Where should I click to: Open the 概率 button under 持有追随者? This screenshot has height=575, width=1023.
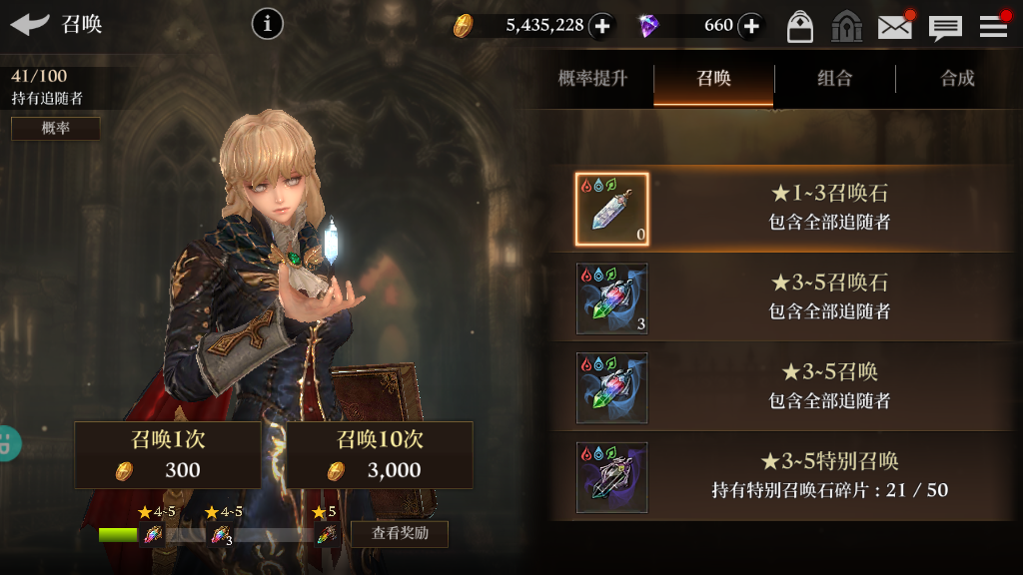click(x=56, y=129)
